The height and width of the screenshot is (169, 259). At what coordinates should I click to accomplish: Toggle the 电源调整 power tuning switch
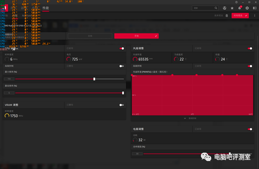coord(250,129)
